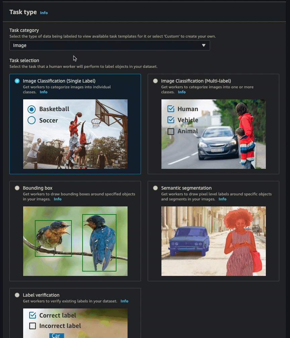This screenshot has width=290, height=338.
Task: Select the Image Classification (Multi-label) radio button
Action: [x=155, y=81]
